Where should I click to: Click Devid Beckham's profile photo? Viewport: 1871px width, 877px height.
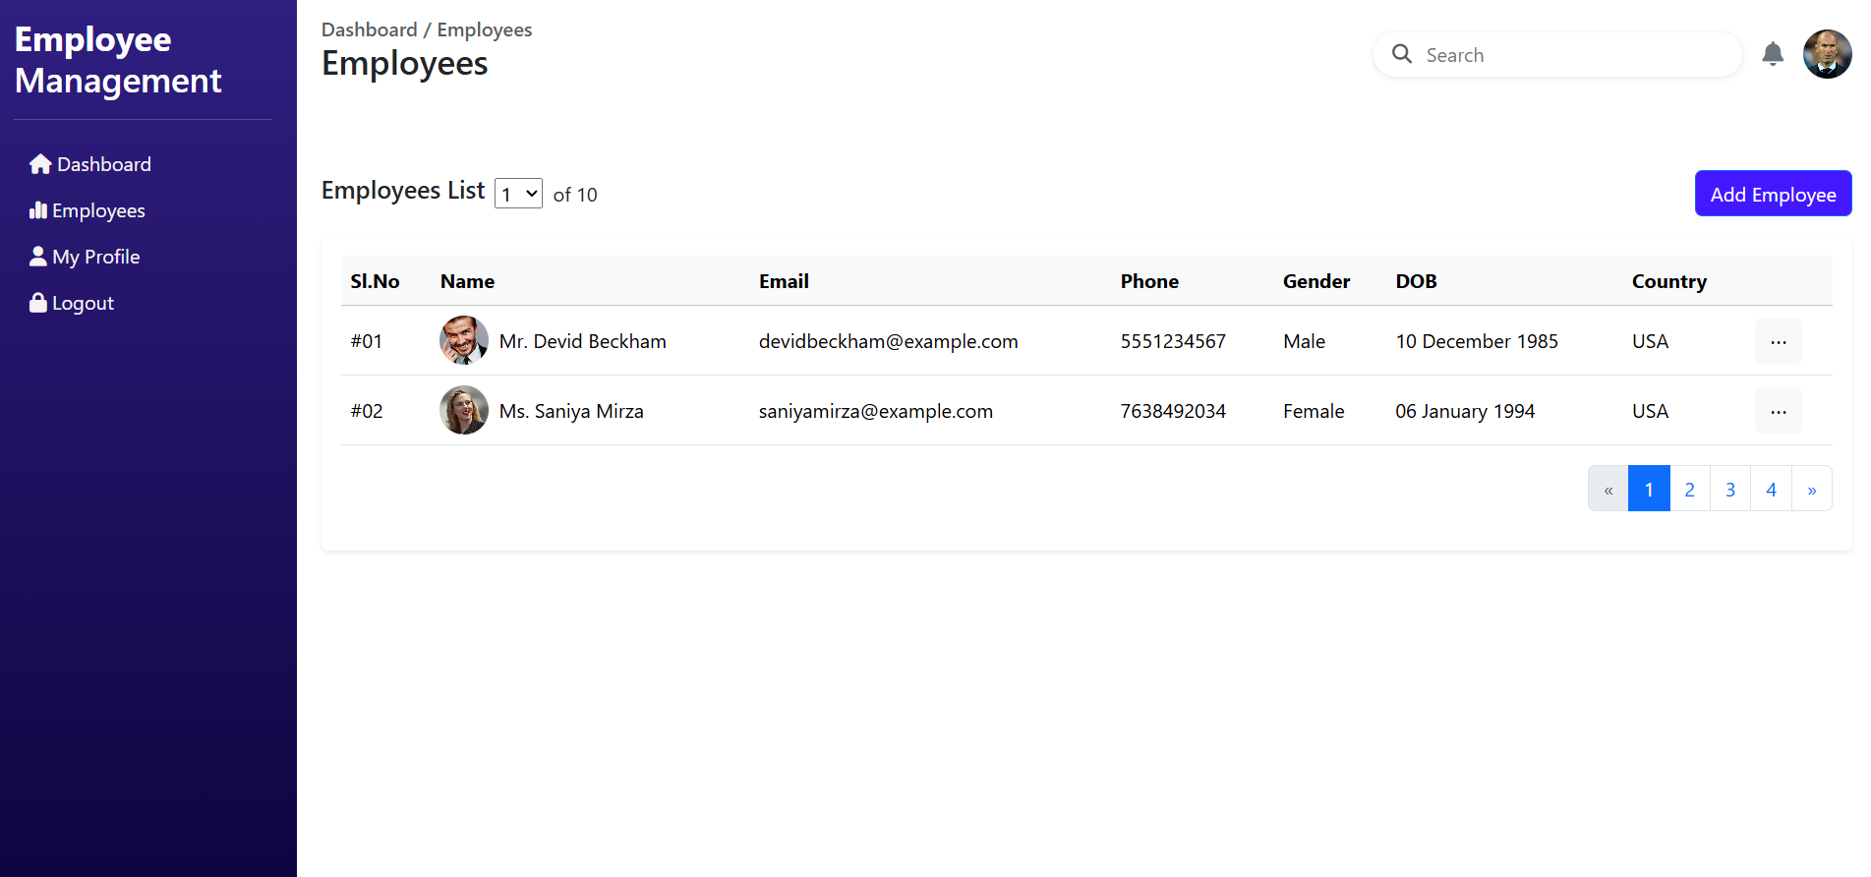[x=464, y=340]
